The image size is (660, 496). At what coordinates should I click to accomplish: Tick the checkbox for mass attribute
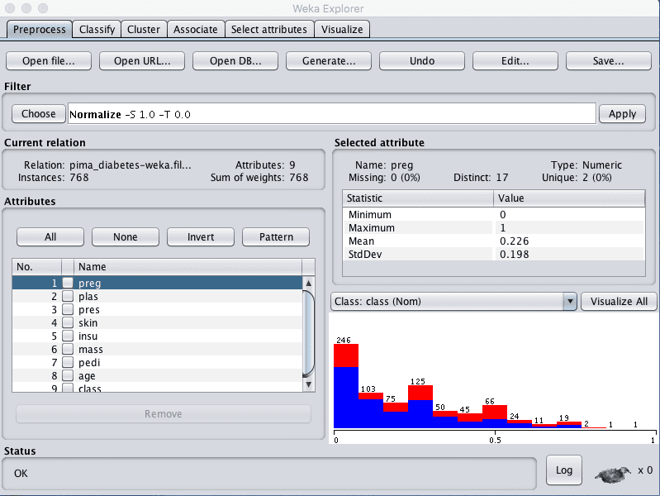coord(68,350)
